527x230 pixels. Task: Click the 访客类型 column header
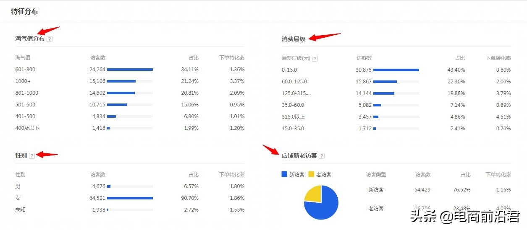coord(376,175)
